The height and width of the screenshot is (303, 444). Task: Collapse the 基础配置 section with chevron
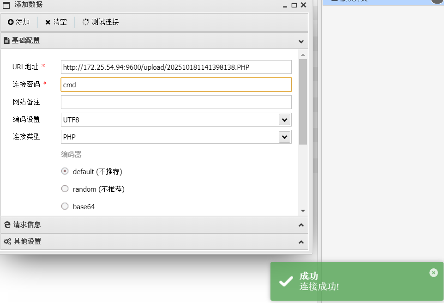(x=301, y=42)
